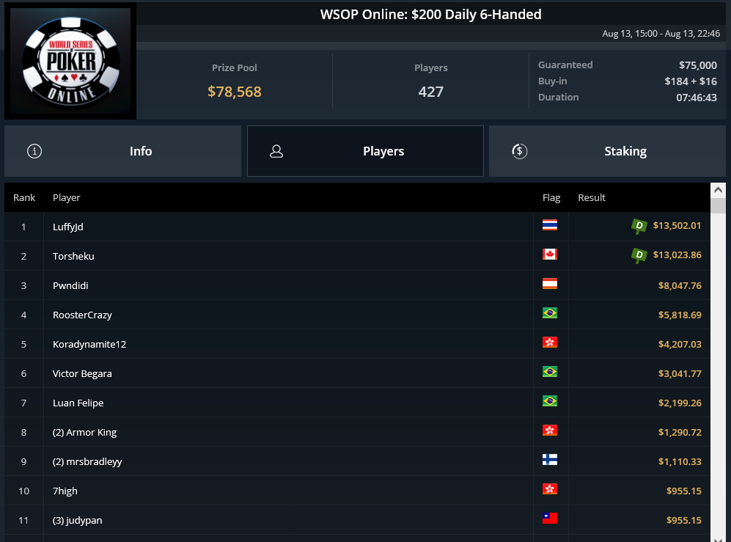Screen dimensions: 731x542
Task: Click the Hong Kong flag for Armor King
Action: tap(550, 431)
